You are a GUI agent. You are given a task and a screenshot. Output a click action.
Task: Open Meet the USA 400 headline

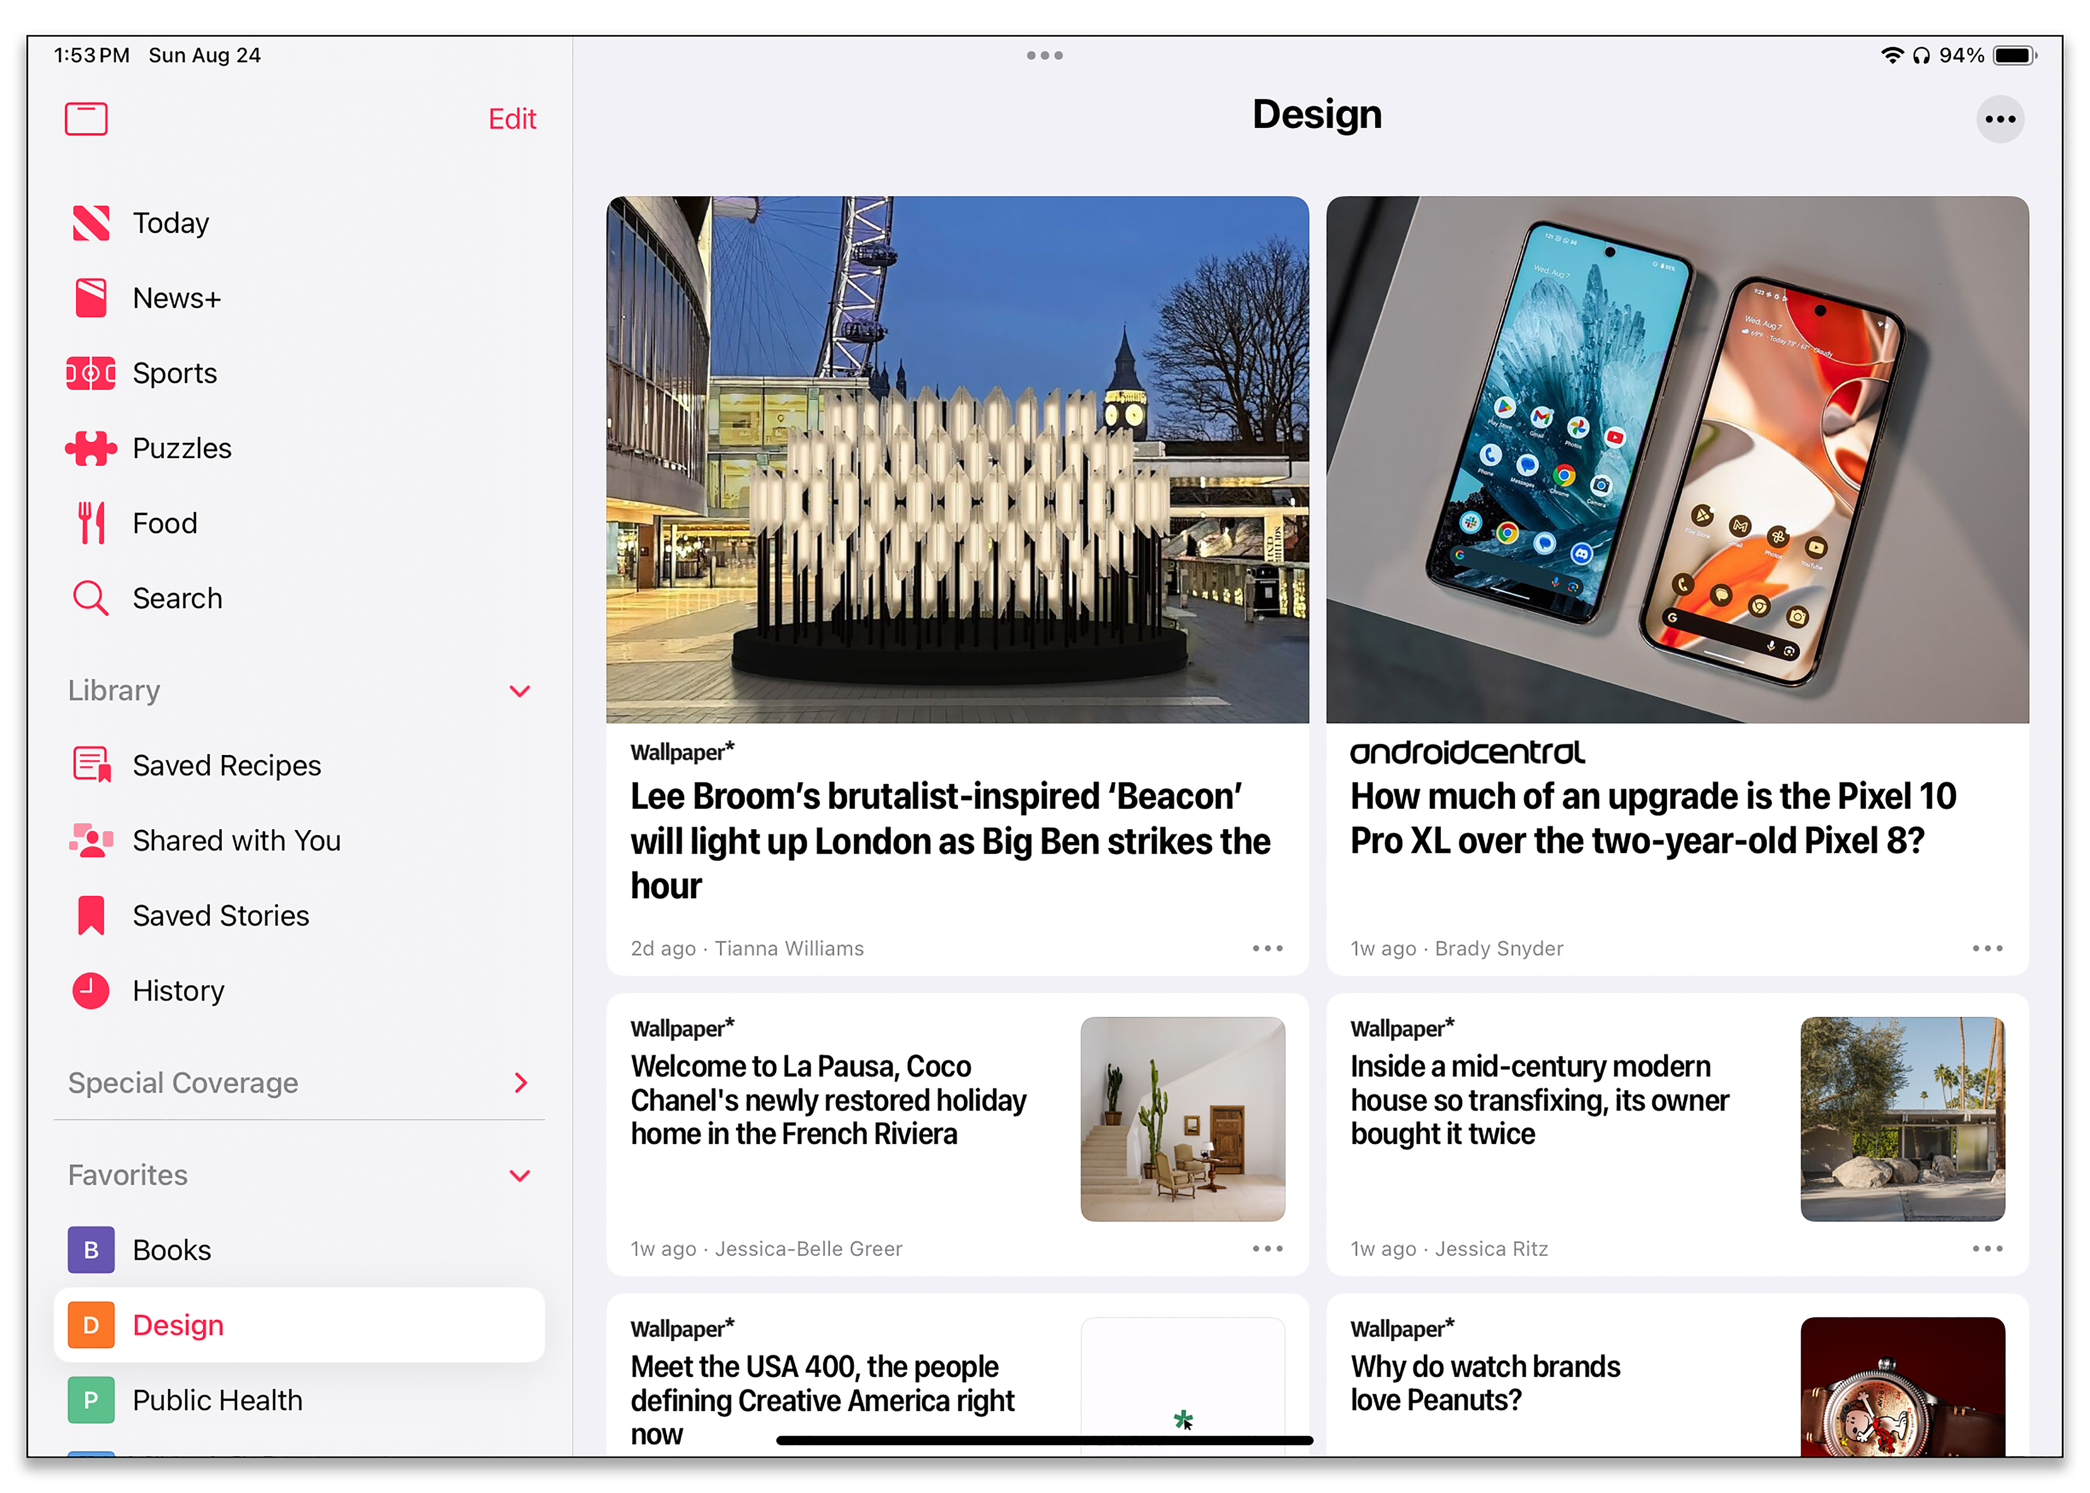tap(822, 1400)
